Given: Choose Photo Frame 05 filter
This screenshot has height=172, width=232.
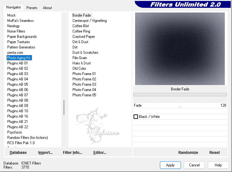Looking at the screenshot, I should 84,95.
